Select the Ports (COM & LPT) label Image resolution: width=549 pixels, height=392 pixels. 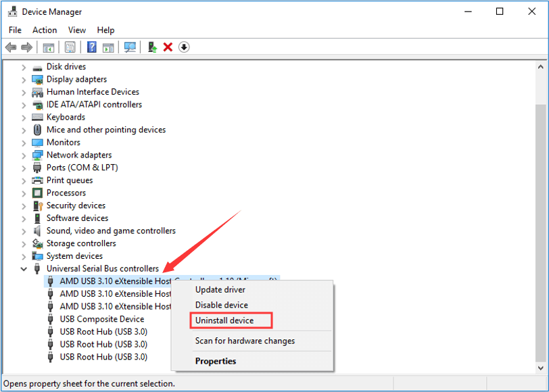(x=82, y=168)
